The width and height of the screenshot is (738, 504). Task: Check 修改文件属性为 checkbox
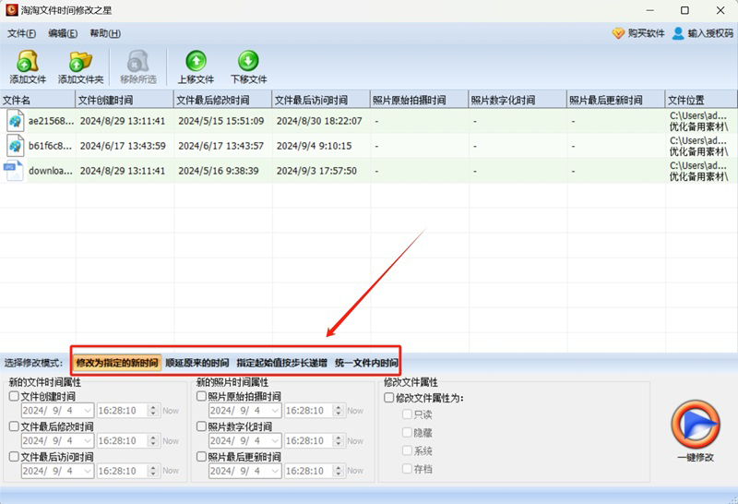pos(388,398)
